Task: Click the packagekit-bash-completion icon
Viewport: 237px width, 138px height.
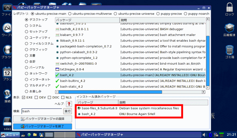Action: [57, 46]
